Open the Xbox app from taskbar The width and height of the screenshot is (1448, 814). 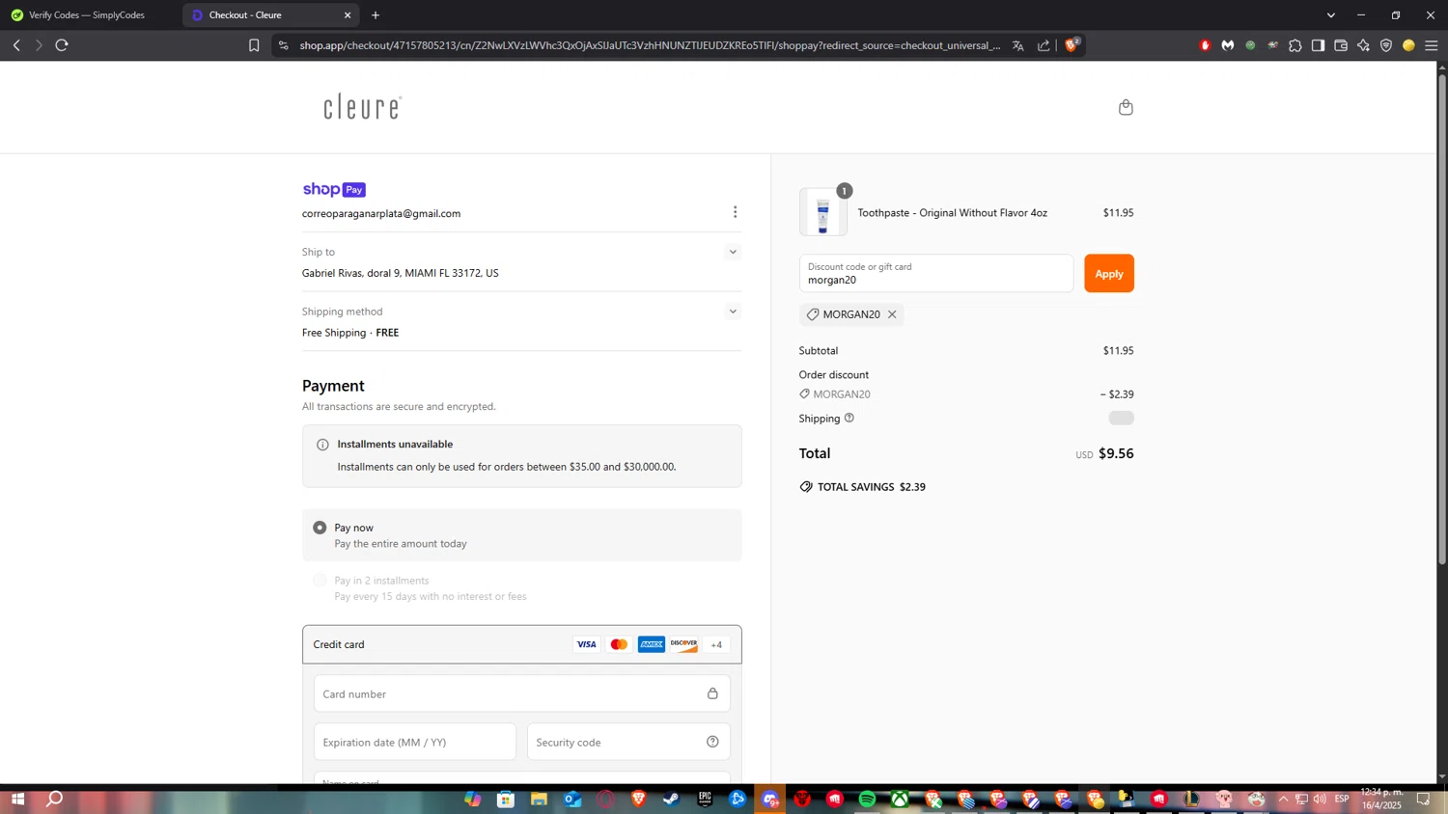900,799
